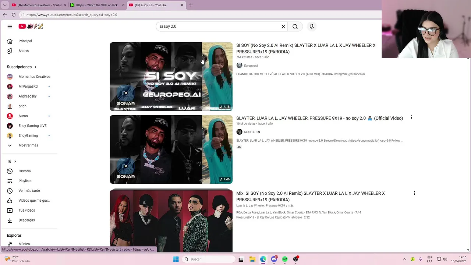
Task: Open the weather widget on the taskbar
Action: (16, 259)
